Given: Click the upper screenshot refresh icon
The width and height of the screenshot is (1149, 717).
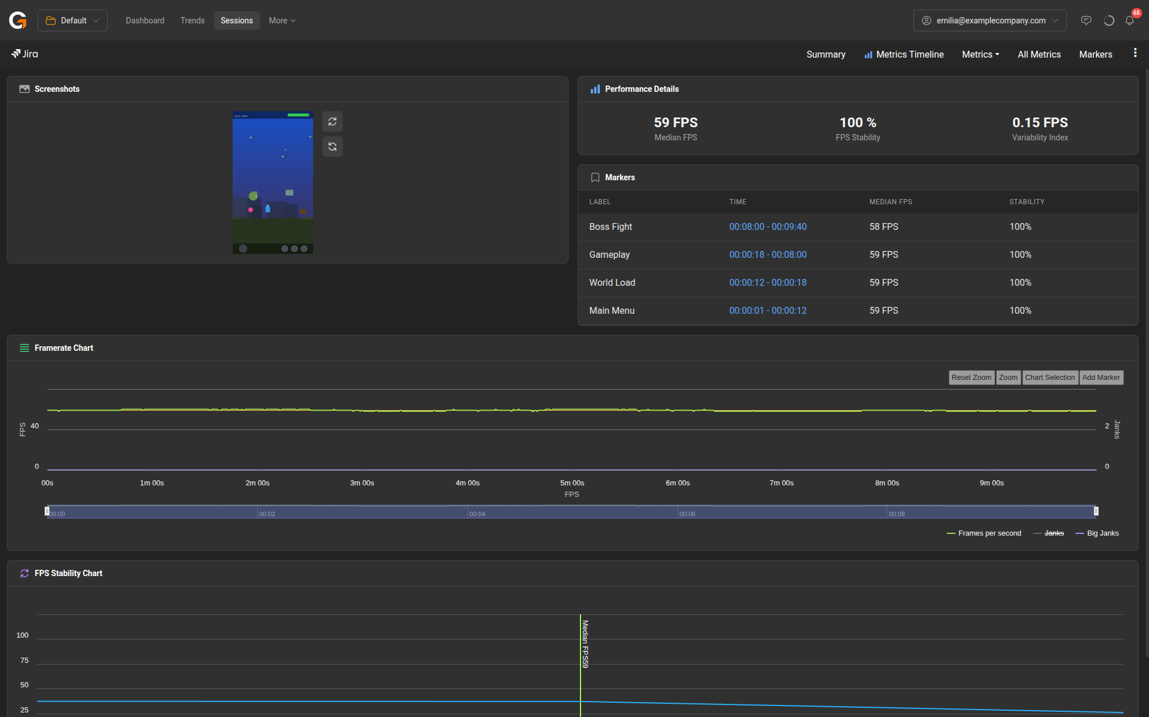Looking at the screenshot, I should click(x=332, y=121).
